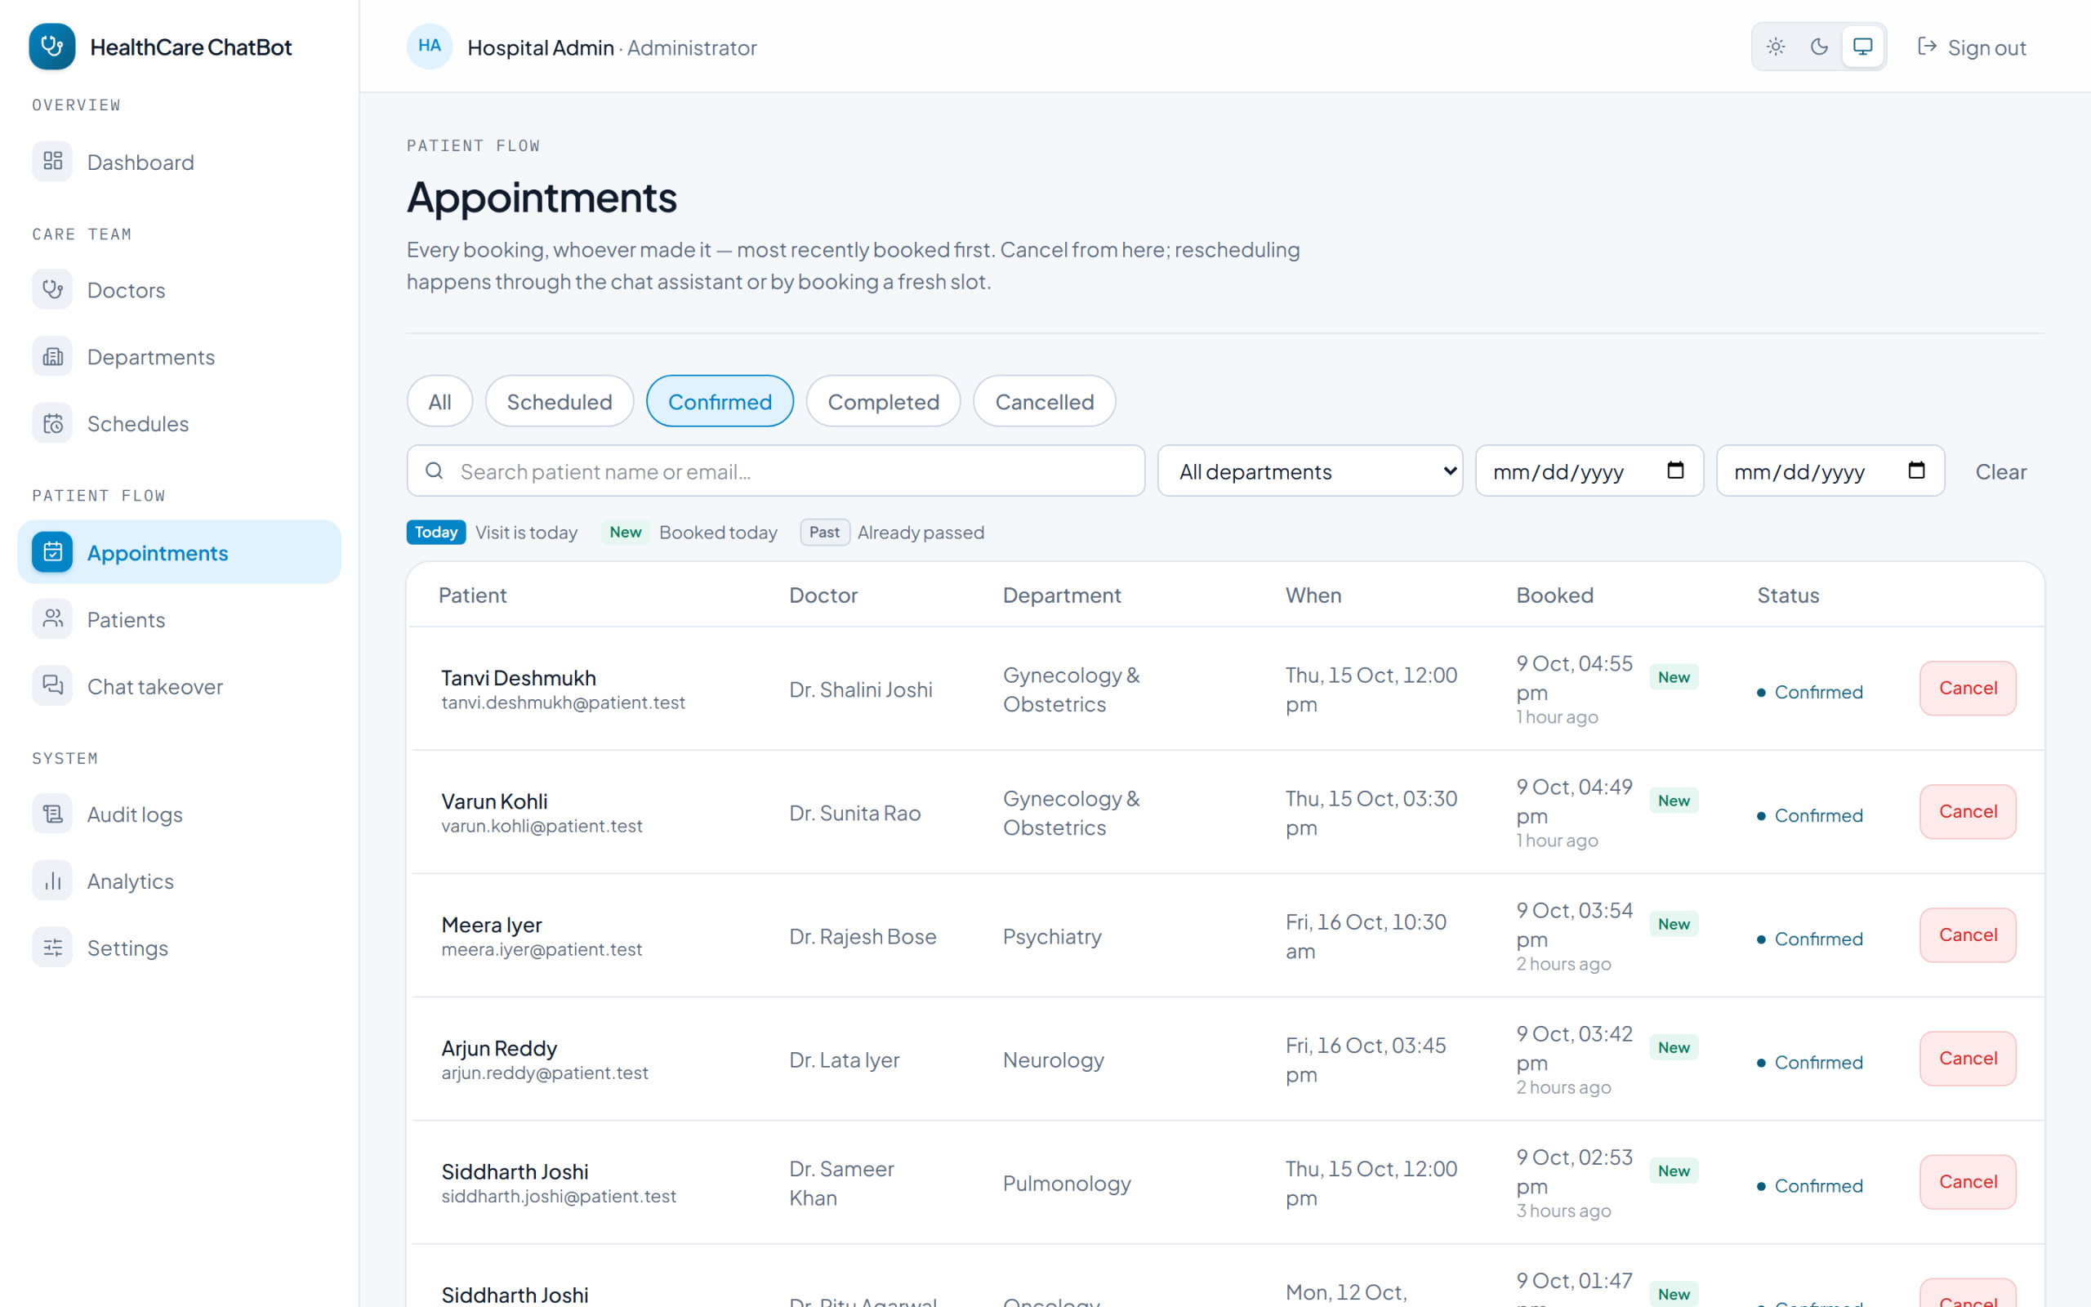This screenshot has height=1307, width=2091.
Task: Select the Completed status filter tab
Action: point(883,401)
